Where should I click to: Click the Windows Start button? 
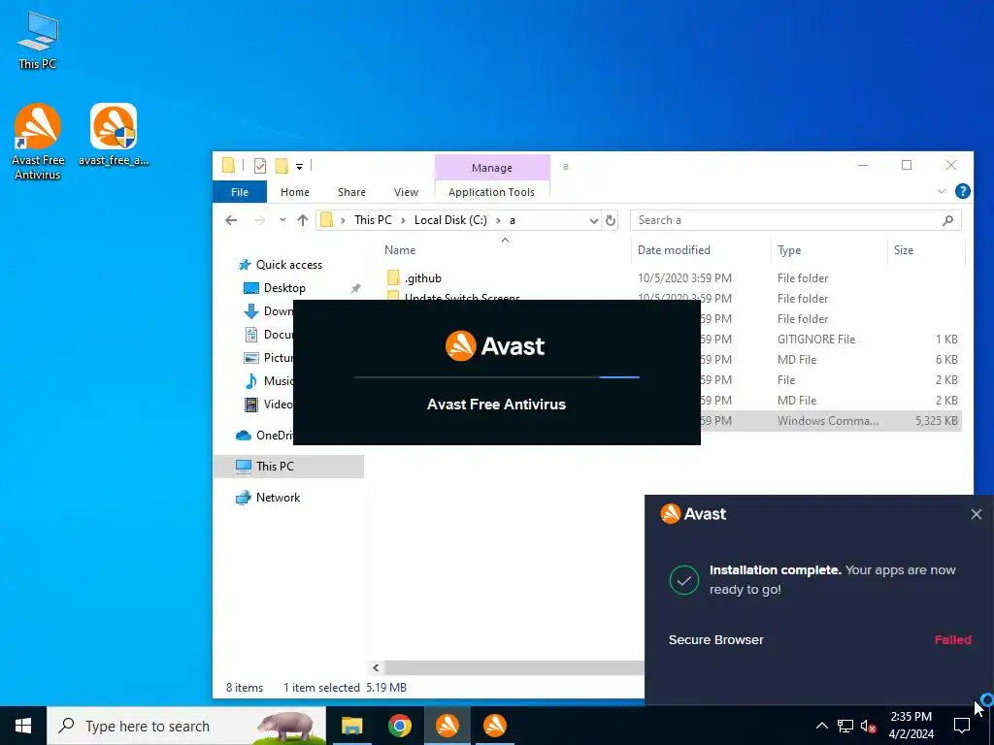[23, 726]
